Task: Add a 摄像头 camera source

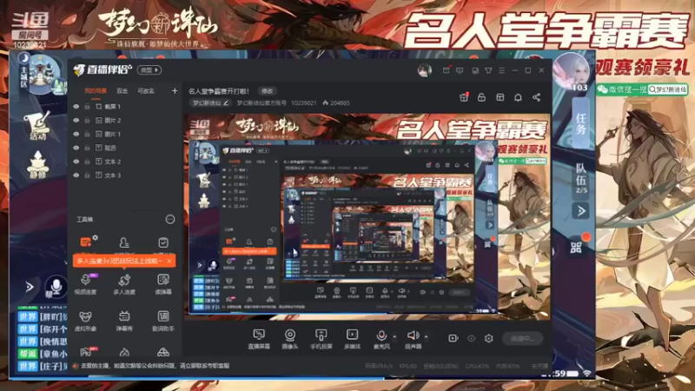Action: (x=290, y=339)
